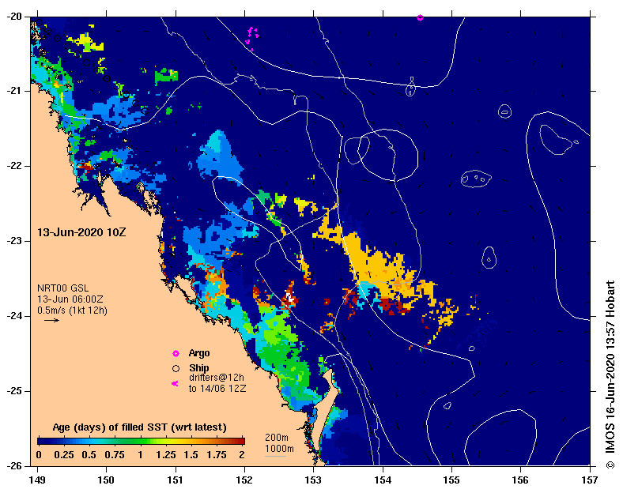Viewport: 623px width, 493px height.
Task: Click the 0.5m/s (1kt 12h) scale text
Action: (72, 310)
